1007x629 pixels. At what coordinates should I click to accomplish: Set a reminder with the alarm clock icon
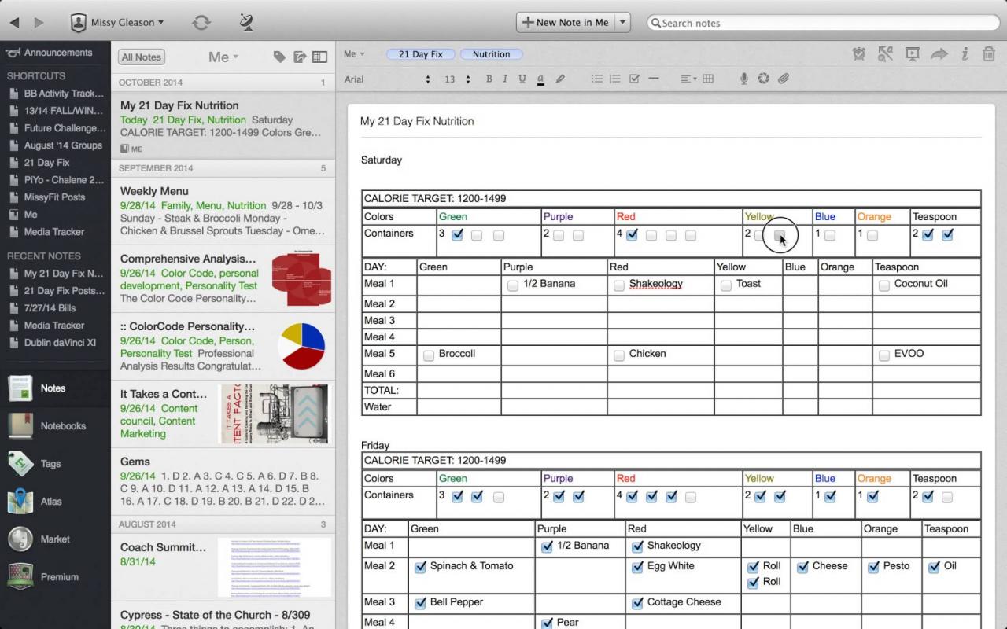(x=859, y=54)
